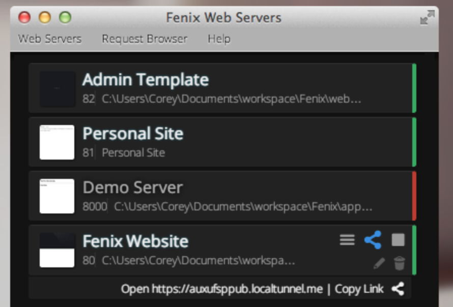The image size is (453, 307).
Task: Stop the Fenix Website server
Action: click(x=398, y=240)
